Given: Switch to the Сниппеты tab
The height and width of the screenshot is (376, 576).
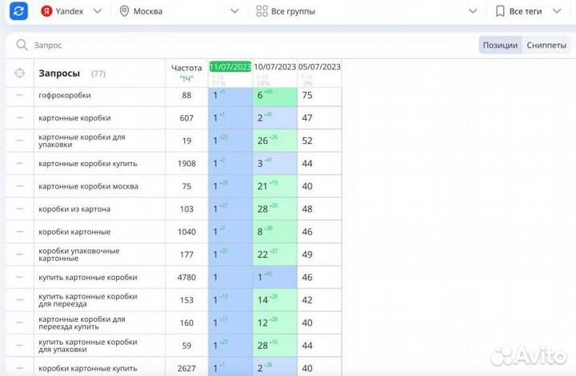Looking at the screenshot, I should tap(546, 46).
